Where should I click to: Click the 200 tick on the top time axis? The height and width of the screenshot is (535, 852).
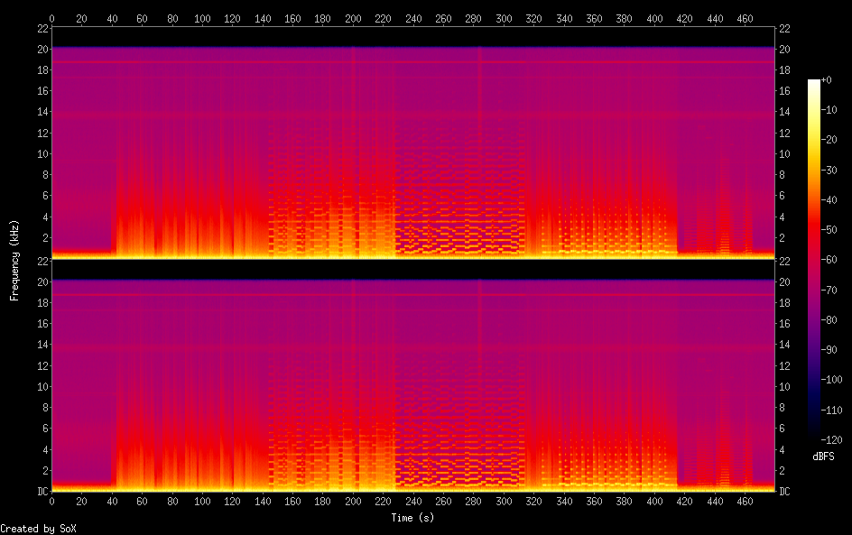click(x=353, y=18)
